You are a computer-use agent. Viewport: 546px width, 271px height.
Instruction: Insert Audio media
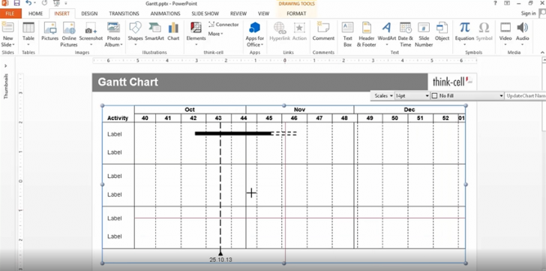522,34
